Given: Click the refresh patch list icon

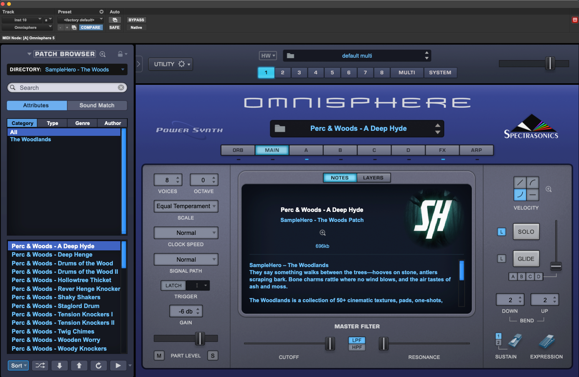Looking at the screenshot, I should (x=99, y=365).
